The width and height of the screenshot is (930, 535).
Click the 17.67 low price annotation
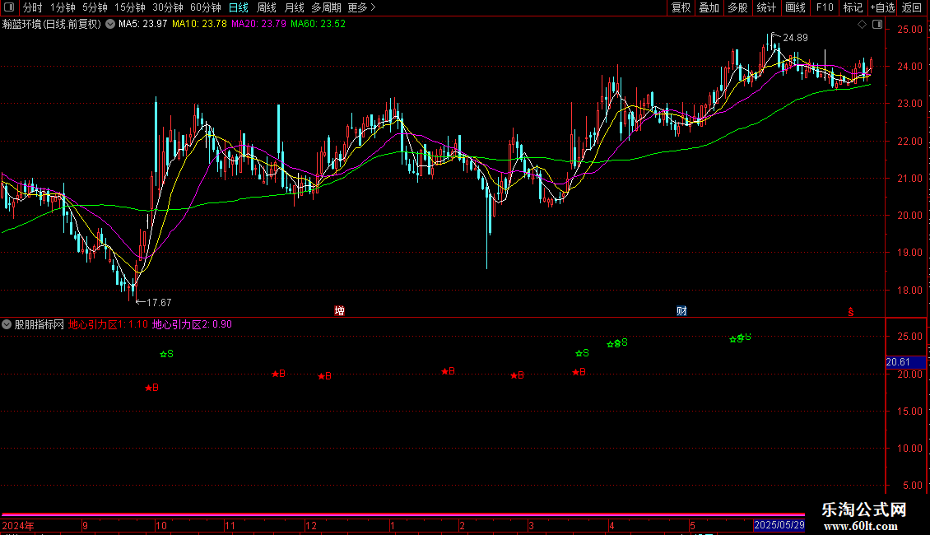(159, 303)
